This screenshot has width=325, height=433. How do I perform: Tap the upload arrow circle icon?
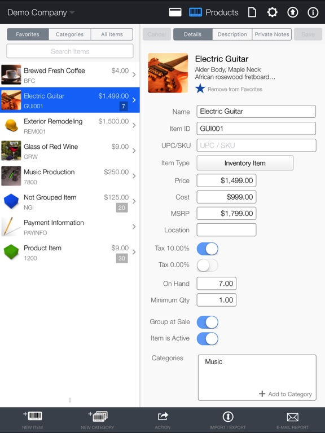(x=293, y=12)
